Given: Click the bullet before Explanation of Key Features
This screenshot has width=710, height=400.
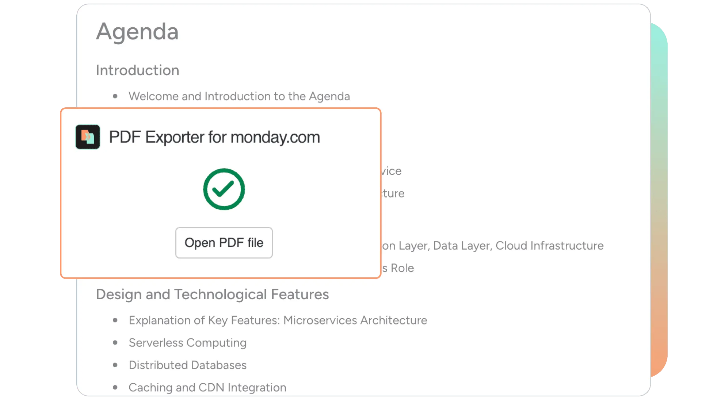Looking at the screenshot, I should click(x=115, y=320).
